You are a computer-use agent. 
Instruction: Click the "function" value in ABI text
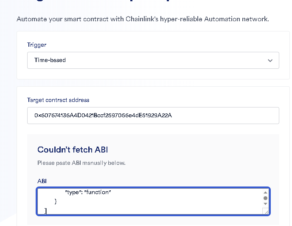pyautogui.click(x=98, y=192)
